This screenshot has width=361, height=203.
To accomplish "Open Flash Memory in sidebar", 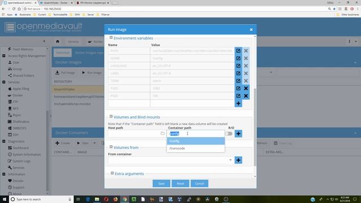I will (x=23, y=49).
